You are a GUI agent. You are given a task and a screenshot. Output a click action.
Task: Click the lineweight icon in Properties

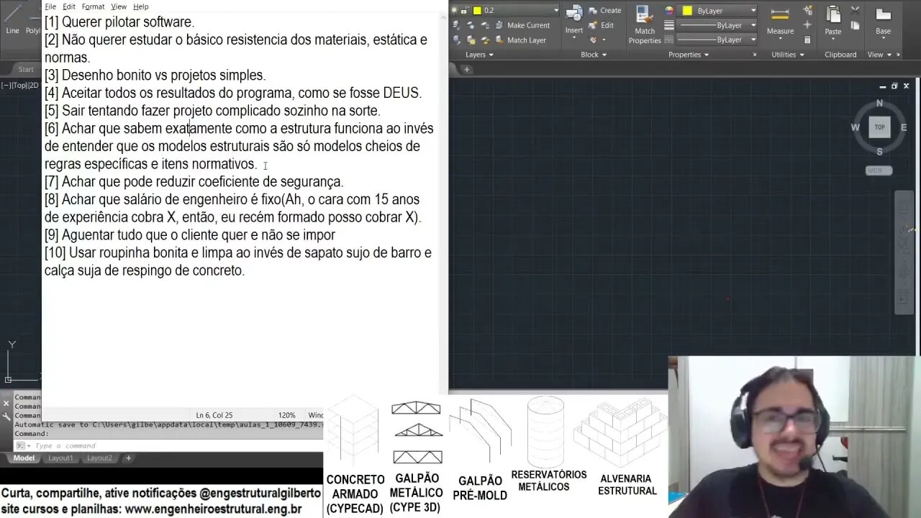(x=669, y=25)
